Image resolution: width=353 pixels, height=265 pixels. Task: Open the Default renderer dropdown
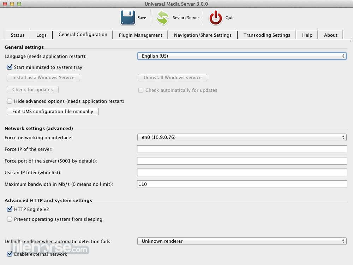click(x=242, y=241)
